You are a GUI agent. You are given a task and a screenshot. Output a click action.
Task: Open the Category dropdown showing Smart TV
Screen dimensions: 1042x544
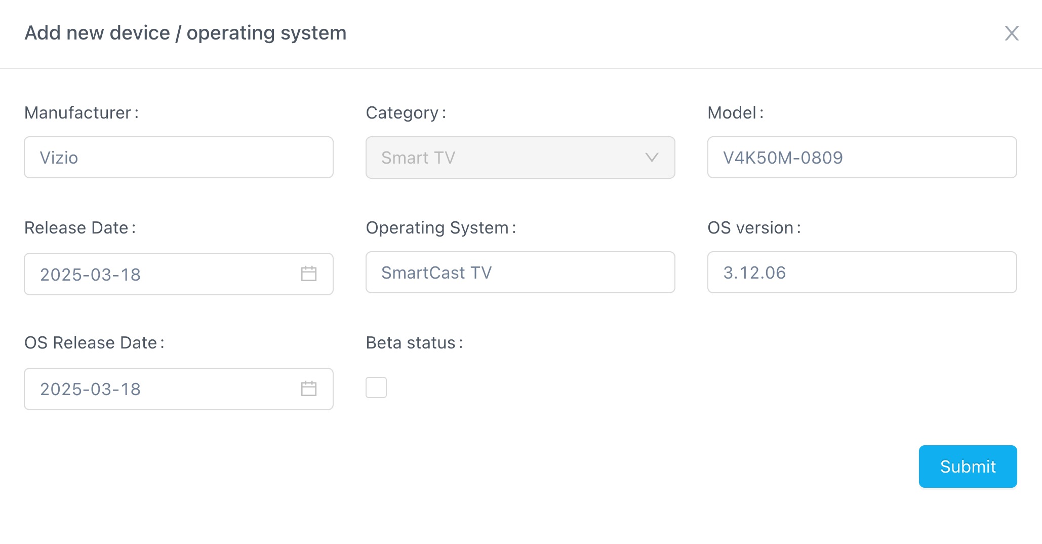(519, 158)
